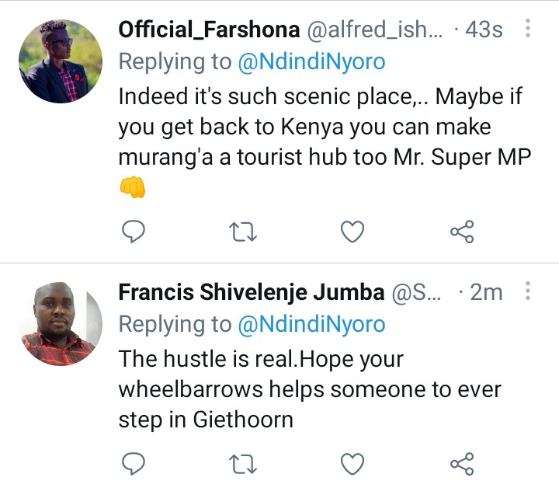Reply to Official_Farshona's tweet
The width and height of the screenshot is (559, 481).
point(134,232)
